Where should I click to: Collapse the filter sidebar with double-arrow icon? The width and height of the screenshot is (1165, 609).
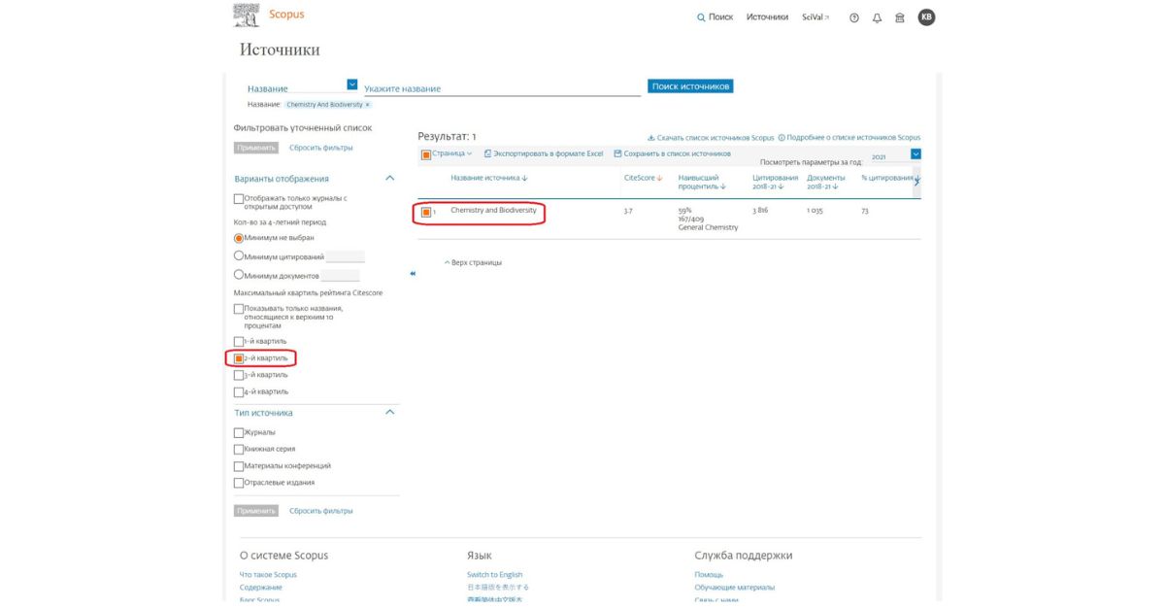(x=413, y=274)
